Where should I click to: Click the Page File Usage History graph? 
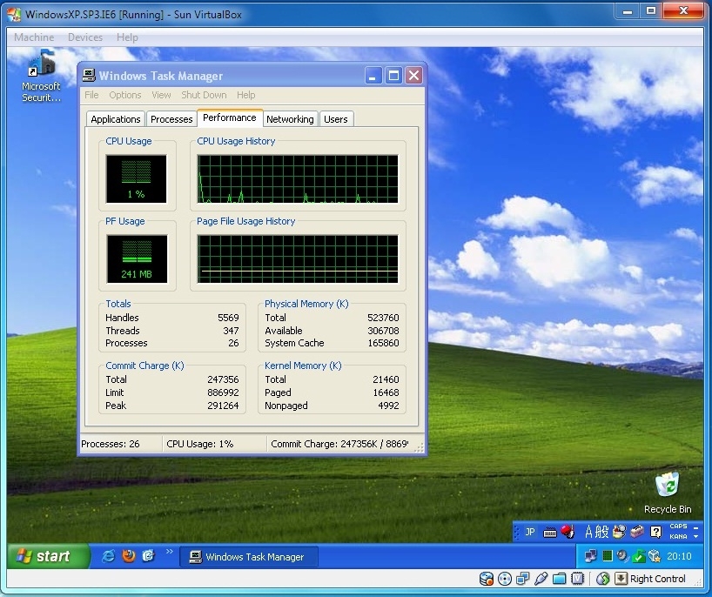coord(298,258)
